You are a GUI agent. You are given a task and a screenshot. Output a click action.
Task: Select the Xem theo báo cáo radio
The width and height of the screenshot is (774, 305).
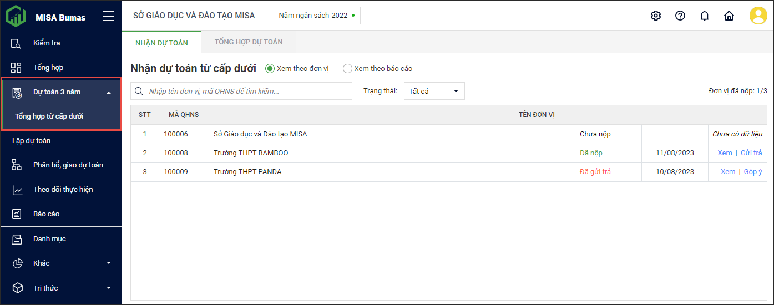click(x=348, y=69)
